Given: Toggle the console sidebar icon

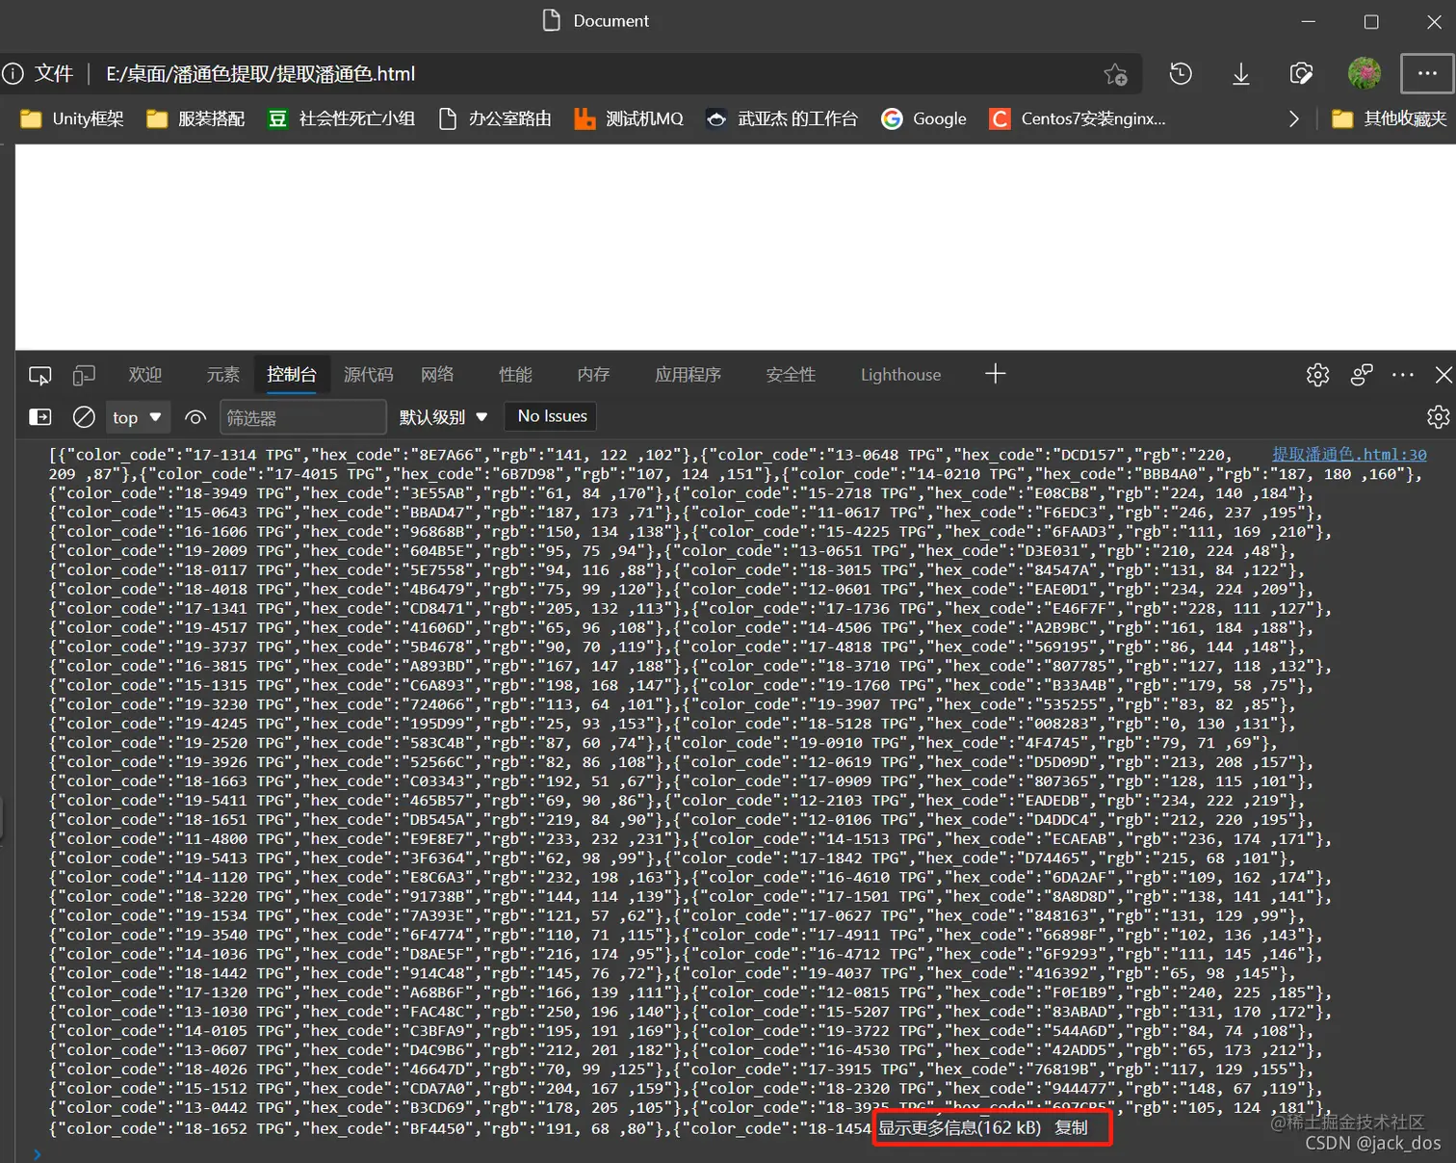Looking at the screenshot, I should [40, 417].
